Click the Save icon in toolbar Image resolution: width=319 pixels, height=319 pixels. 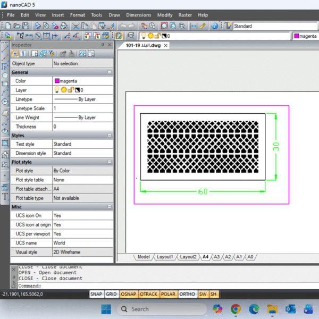25,26
